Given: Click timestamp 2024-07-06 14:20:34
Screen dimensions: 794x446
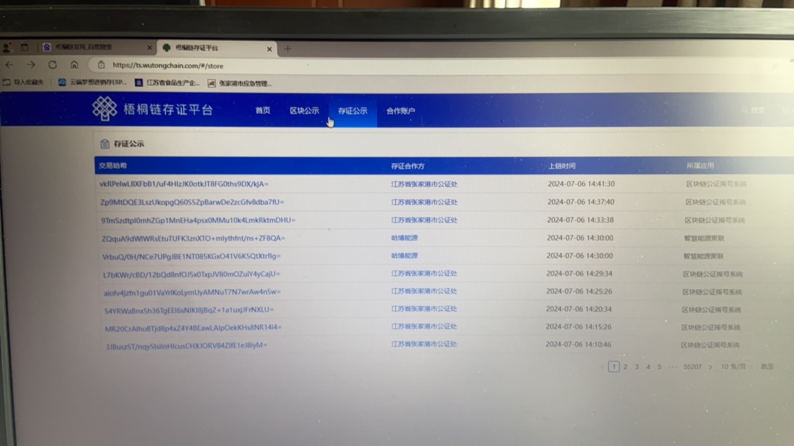Looking at the screenshot, I should 579,309.
